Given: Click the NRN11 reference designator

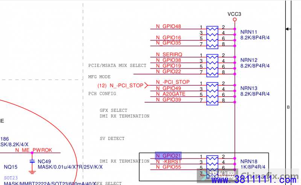Looking at the screenshot, I should click(x=249, y=32).
